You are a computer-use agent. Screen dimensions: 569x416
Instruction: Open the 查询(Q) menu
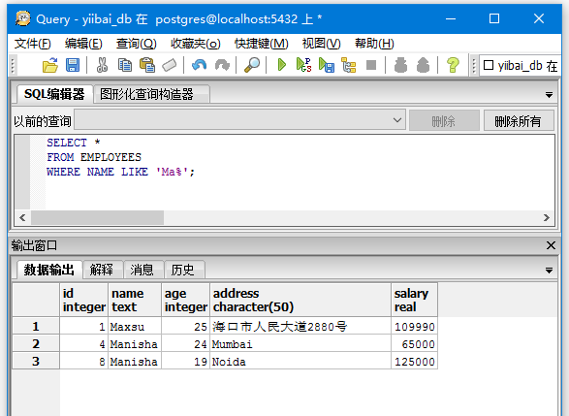[x=136, y=44]
